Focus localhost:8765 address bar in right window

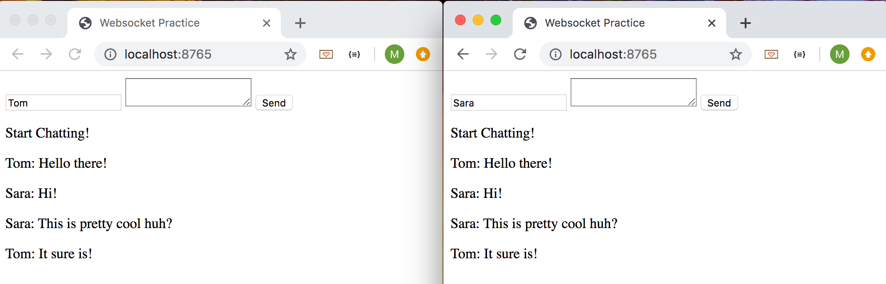645,54
